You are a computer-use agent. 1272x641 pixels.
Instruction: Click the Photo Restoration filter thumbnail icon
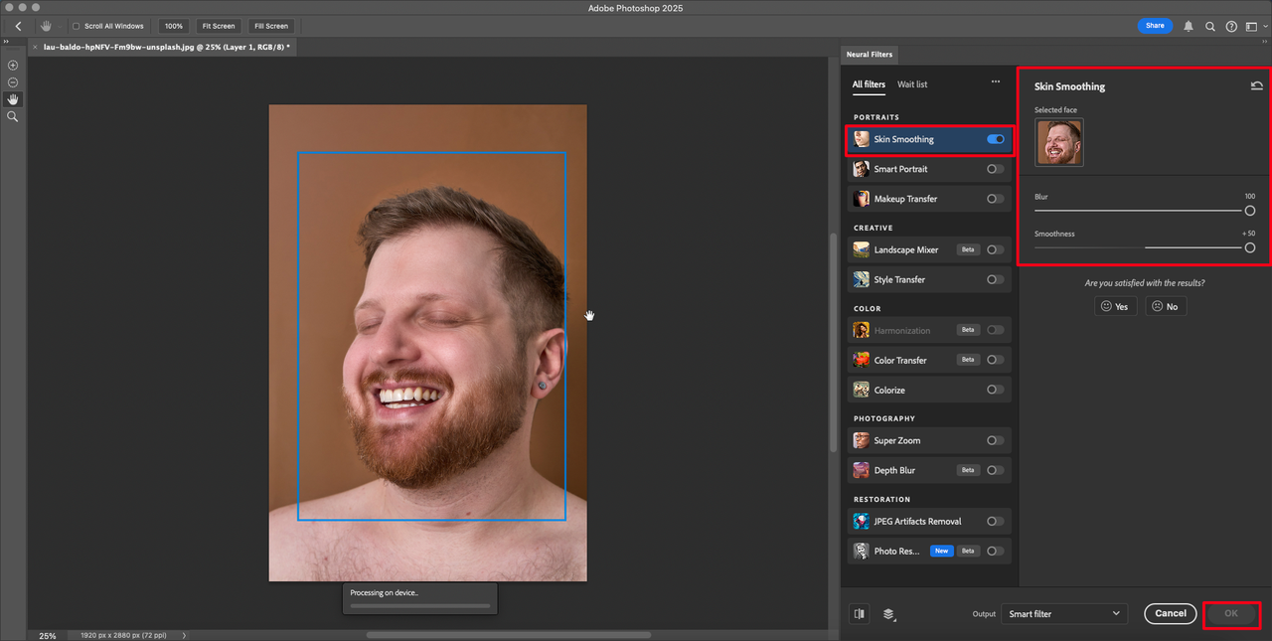[x=862, y=552]
